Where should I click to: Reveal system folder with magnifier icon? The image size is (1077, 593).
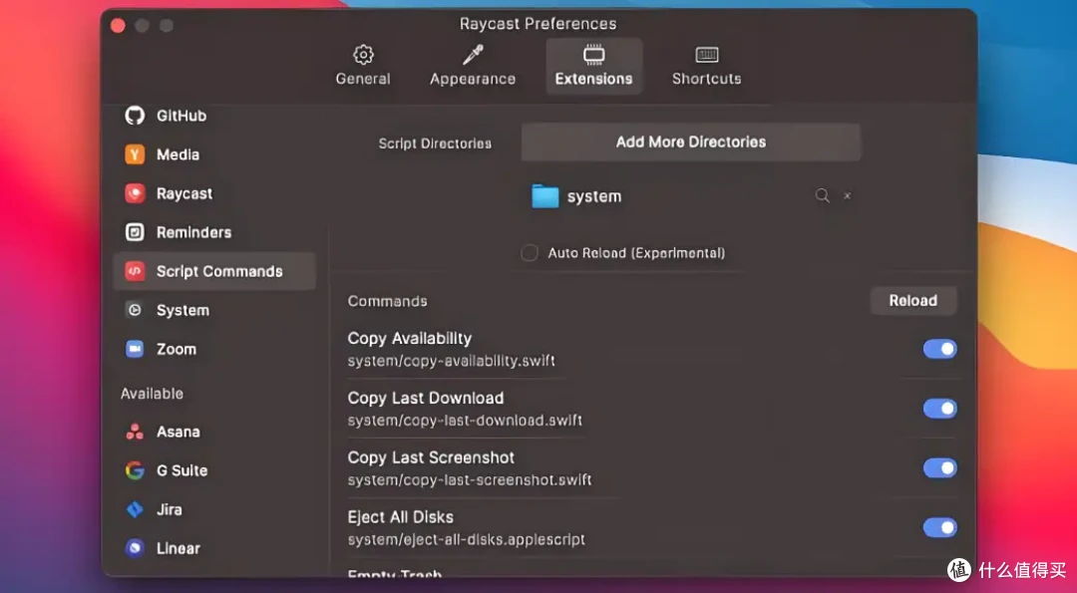(x=822, y=195)
